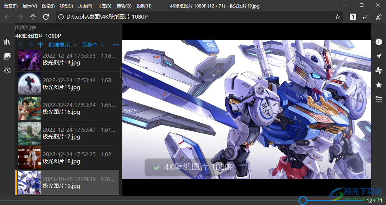Go to previous page list location

[21, 45]
